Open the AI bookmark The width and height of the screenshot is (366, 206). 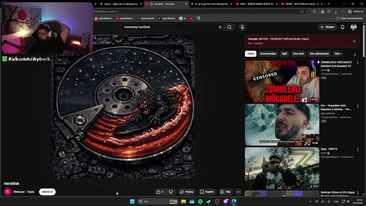click(x=182, y=18)
